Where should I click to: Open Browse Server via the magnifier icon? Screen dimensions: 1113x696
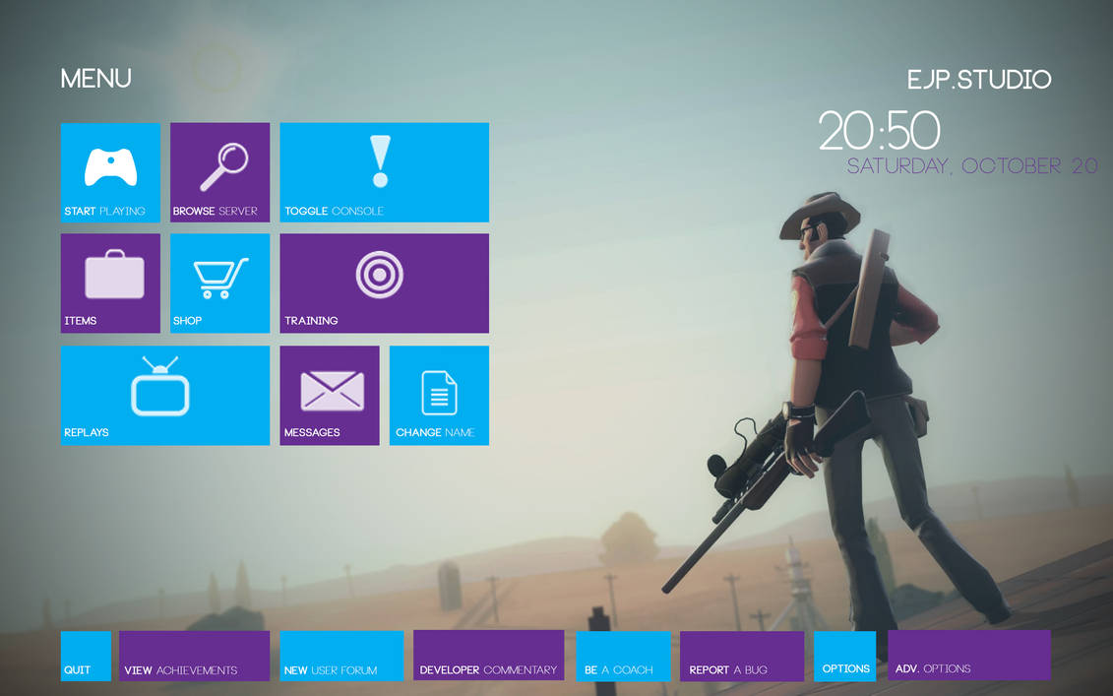(223, 167)
